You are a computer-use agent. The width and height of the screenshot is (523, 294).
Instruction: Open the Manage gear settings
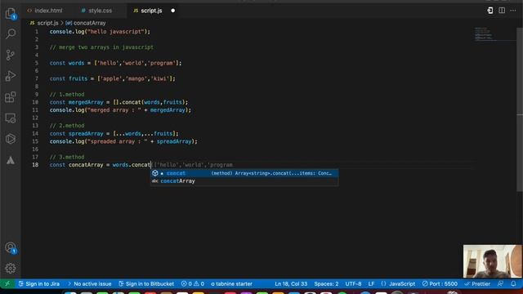(11, 269)
